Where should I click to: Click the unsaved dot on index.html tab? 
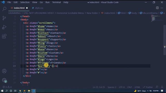click(x=27, y=8)
